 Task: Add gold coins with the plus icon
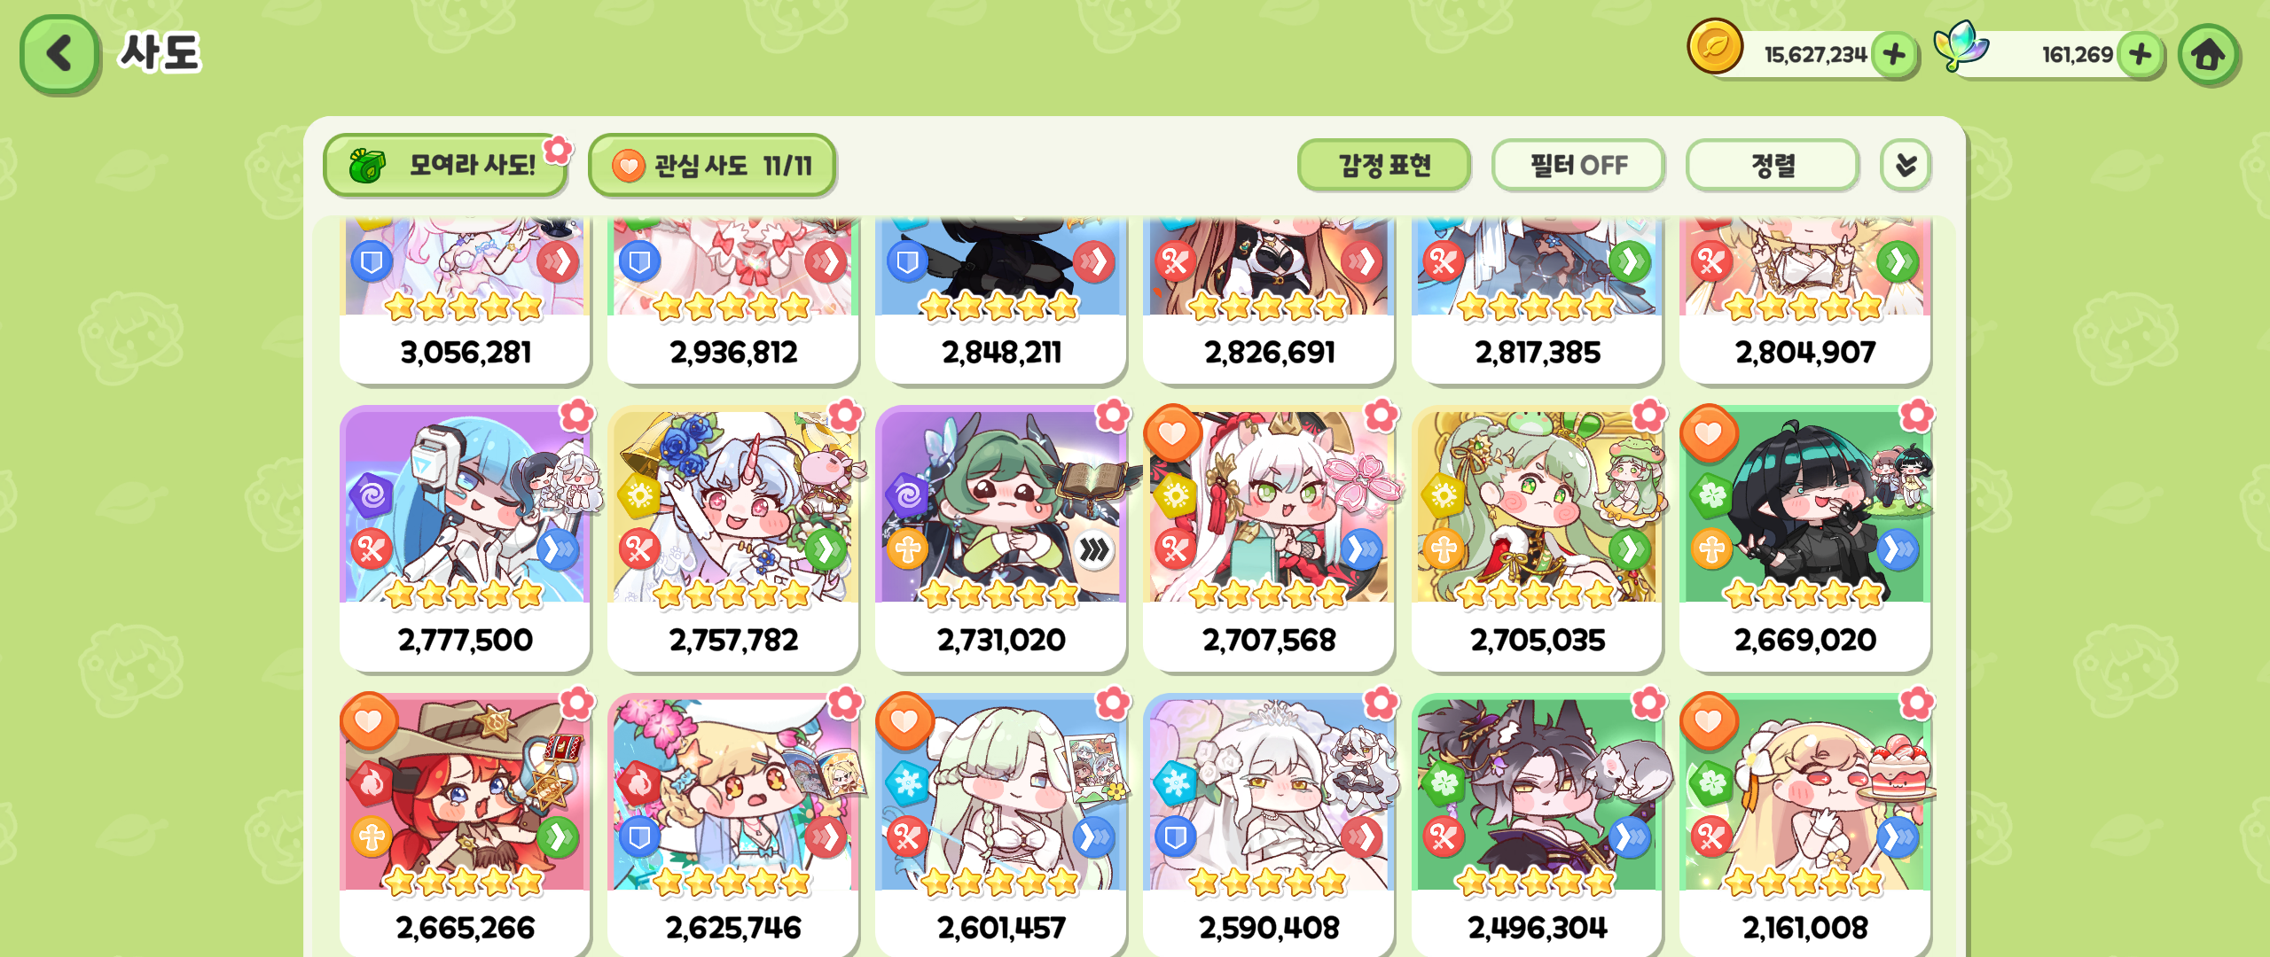click(1894, 55)
